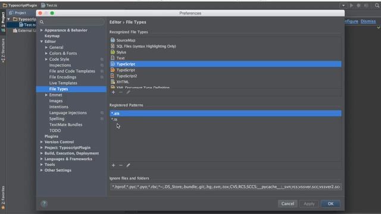Click the SQL Files file type icon
381x214 pixels.
point(113,46)
